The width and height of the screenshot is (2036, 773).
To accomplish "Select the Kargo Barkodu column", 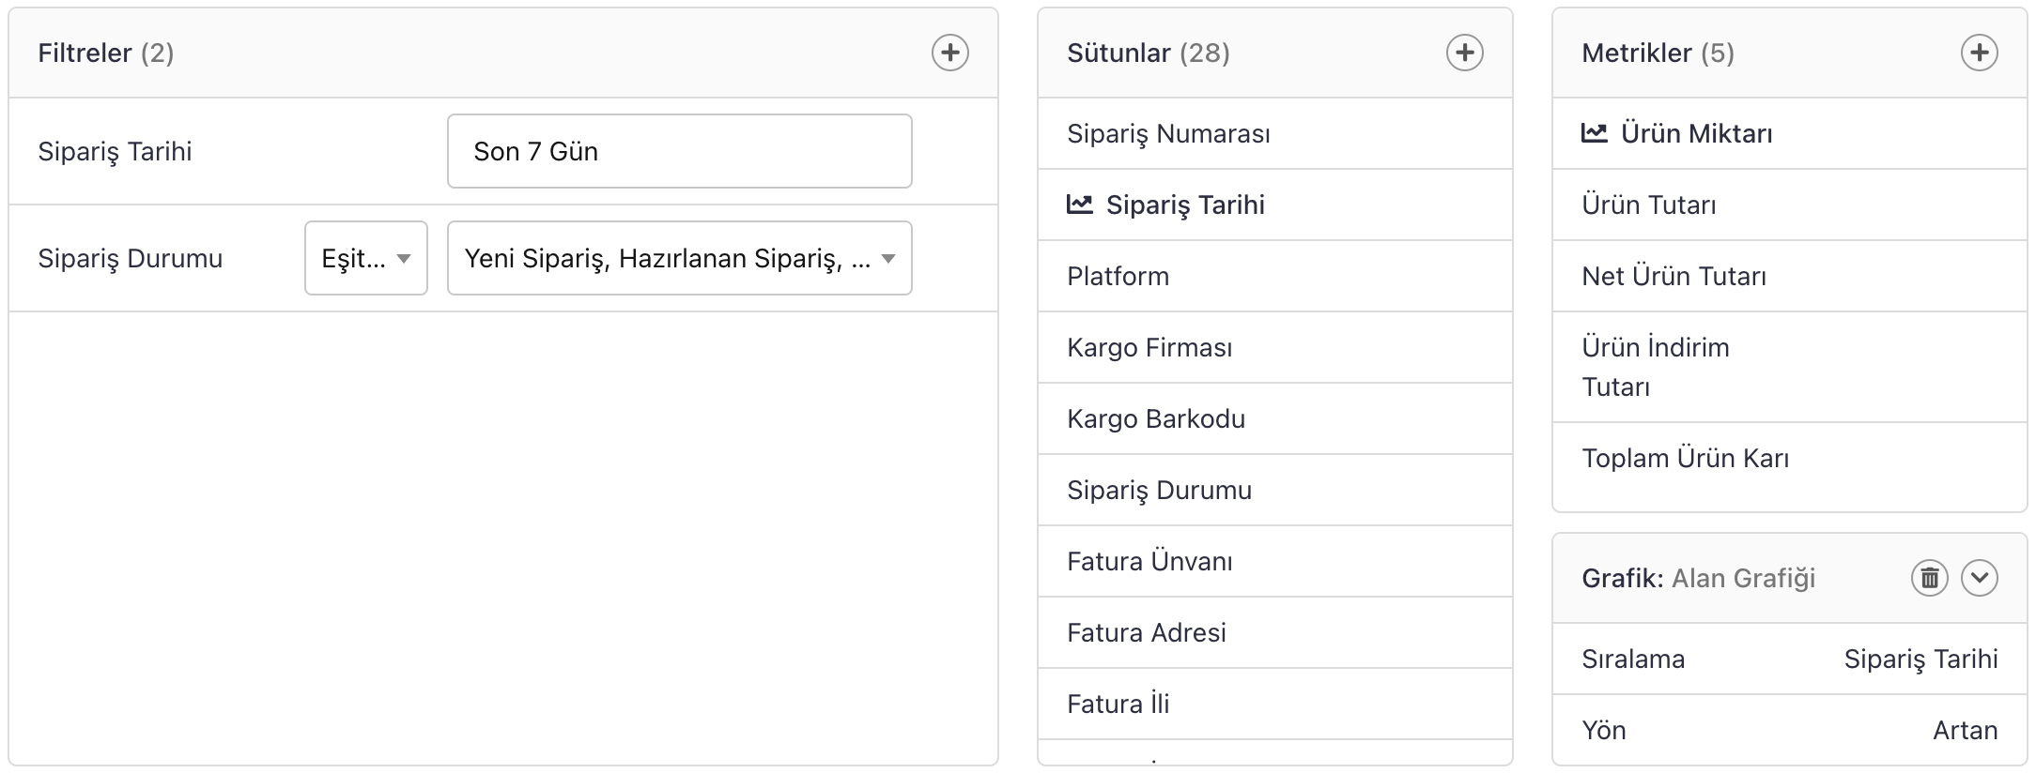I will [1156, 418].
